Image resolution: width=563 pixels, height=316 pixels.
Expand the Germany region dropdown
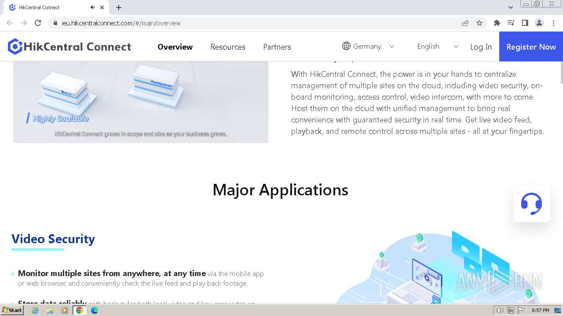pyautogui.click(x=368, y=46)
